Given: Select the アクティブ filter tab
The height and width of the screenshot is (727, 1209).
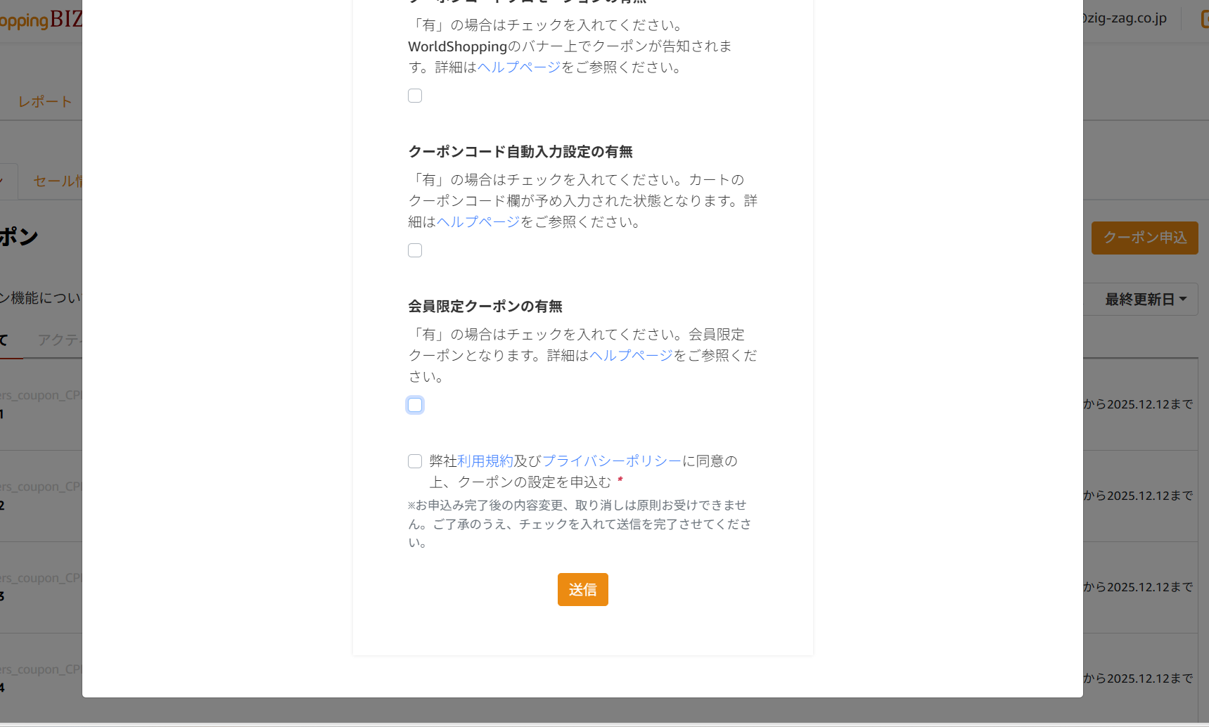Looking at the screenshot, I should coord(60,340).
